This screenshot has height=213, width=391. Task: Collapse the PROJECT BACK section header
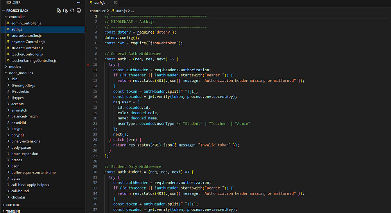[x=17, y=11]
